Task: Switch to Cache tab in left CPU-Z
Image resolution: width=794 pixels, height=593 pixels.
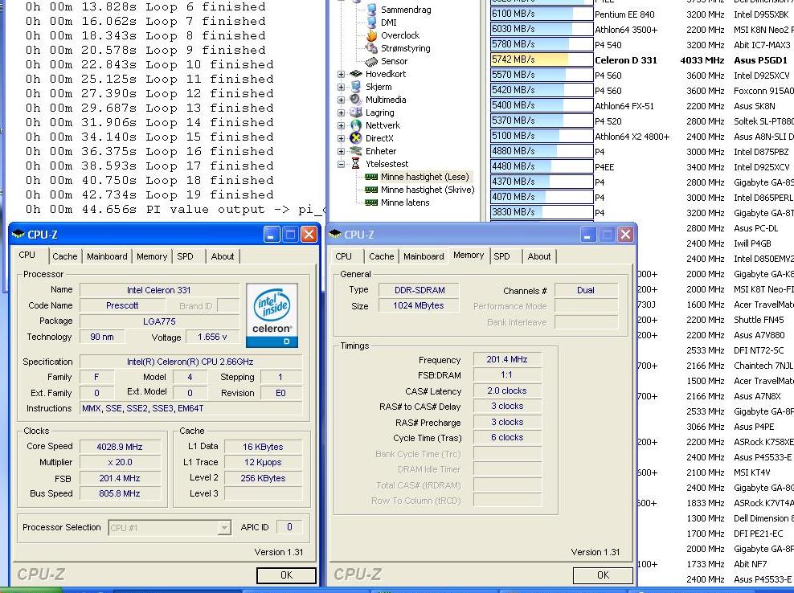Action: coord(65,256)
